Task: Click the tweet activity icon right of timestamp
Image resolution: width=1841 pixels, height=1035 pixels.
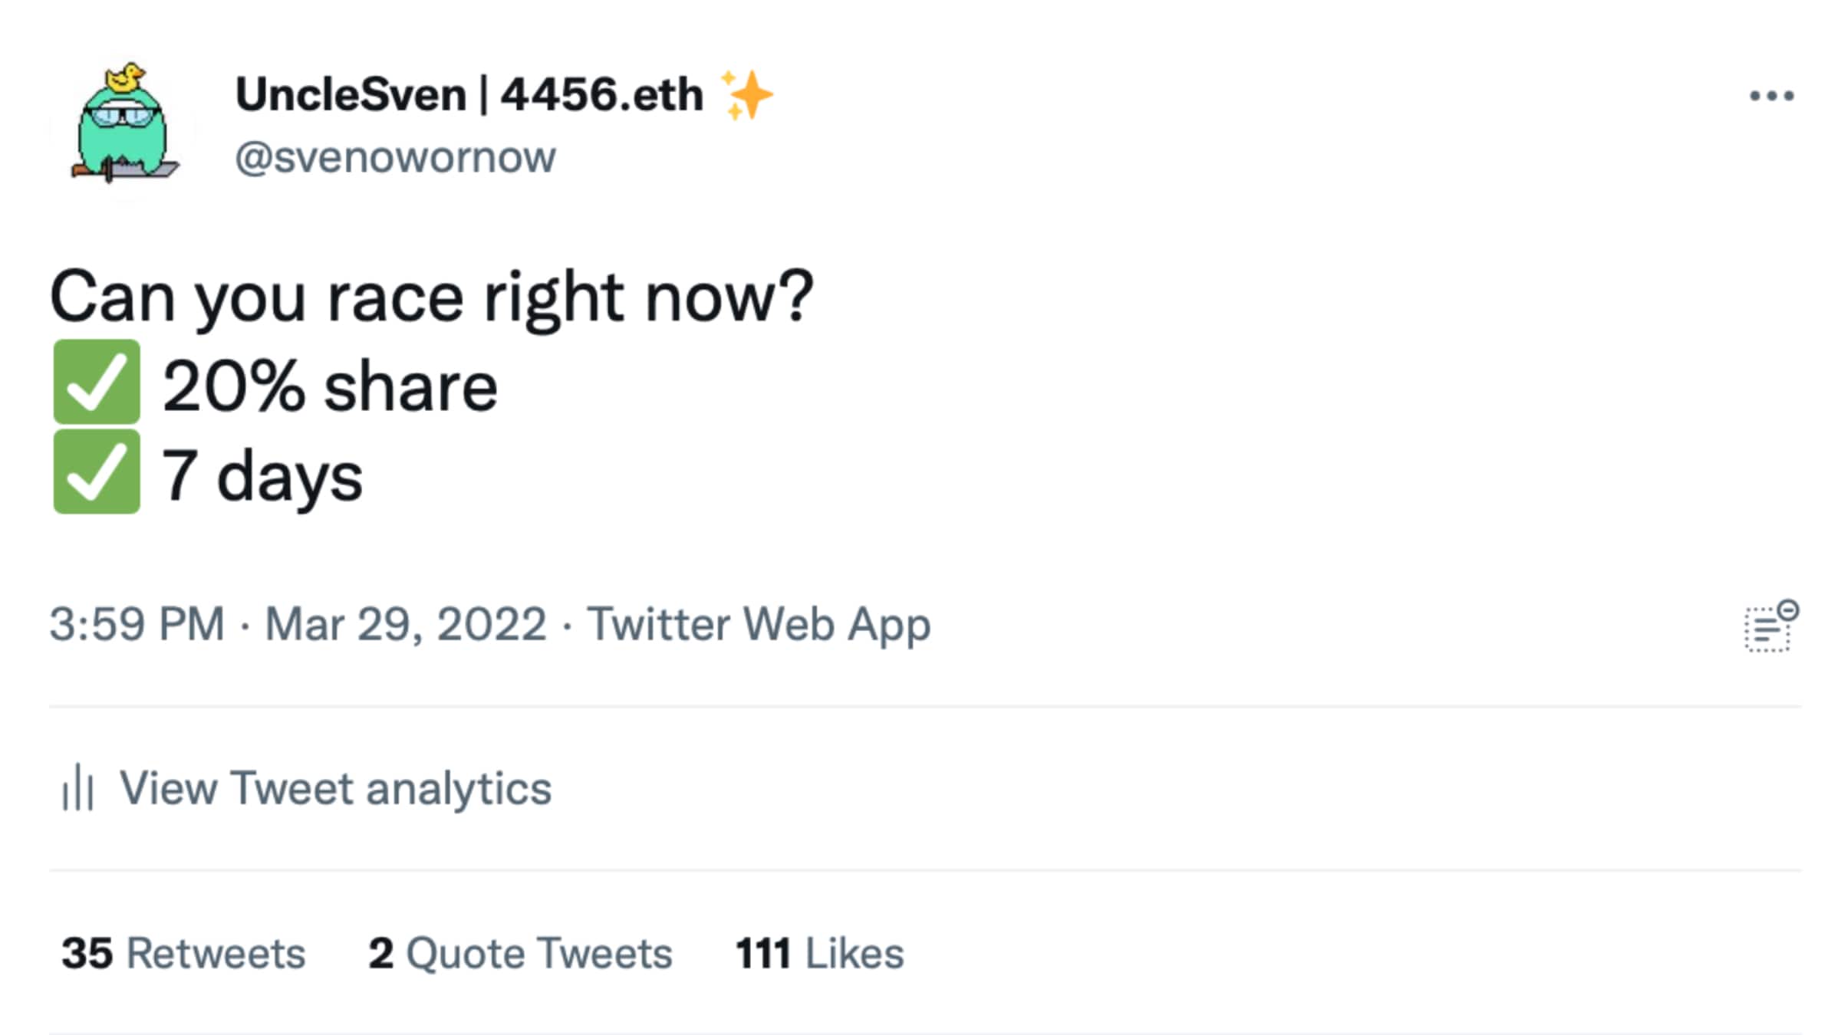Action: [1770, 626]
